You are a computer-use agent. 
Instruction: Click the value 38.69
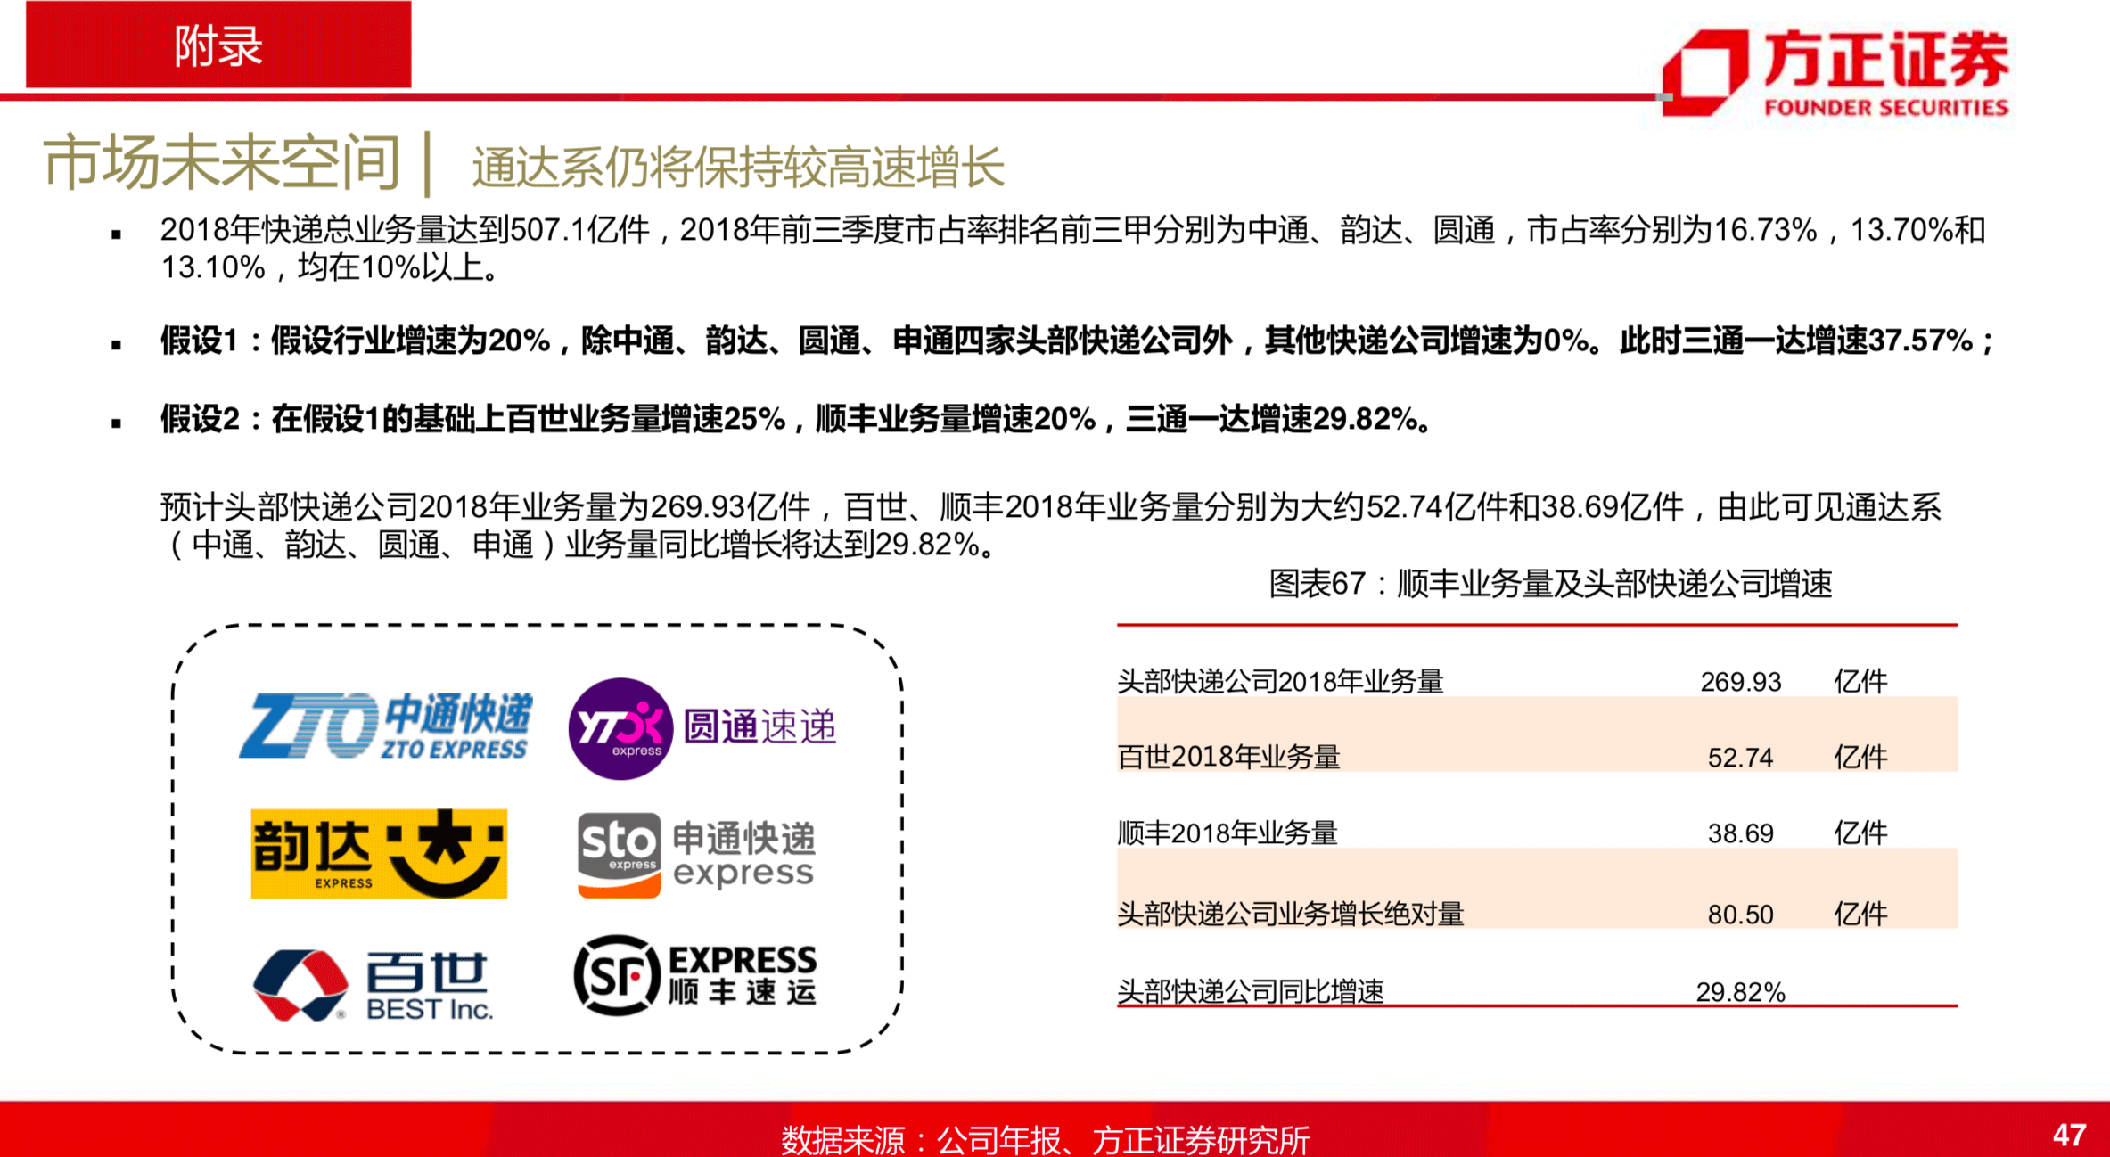click(1740, 833)
